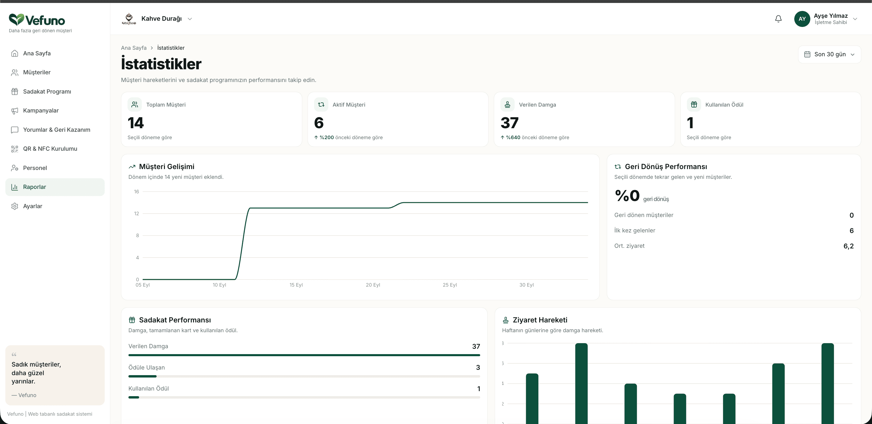This screenshot has height=424, width=872.
Task: Click the Müşteri Gelişimi line near 20 Eyl
Action: [373, 208]
